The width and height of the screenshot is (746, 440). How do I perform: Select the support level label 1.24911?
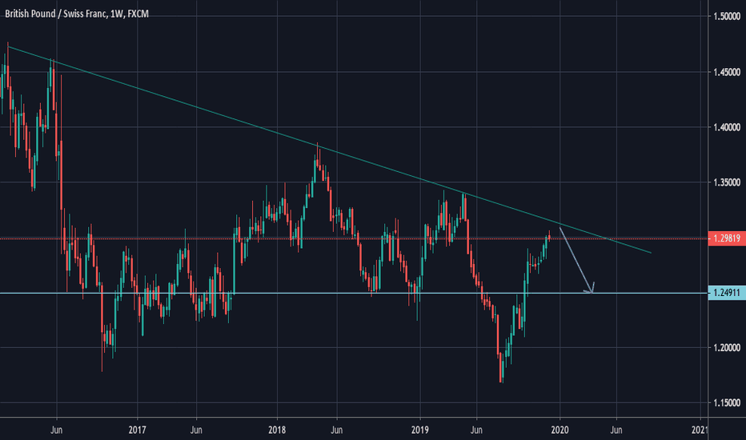click(727, 293)
